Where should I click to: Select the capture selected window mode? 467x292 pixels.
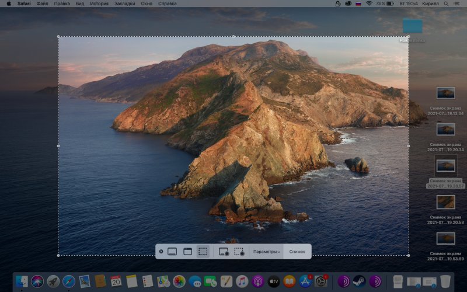pyautogui.click(x=187, y=251)
